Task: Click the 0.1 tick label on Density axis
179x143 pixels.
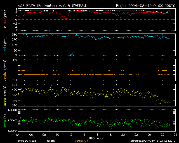Action: click(15, 80)
